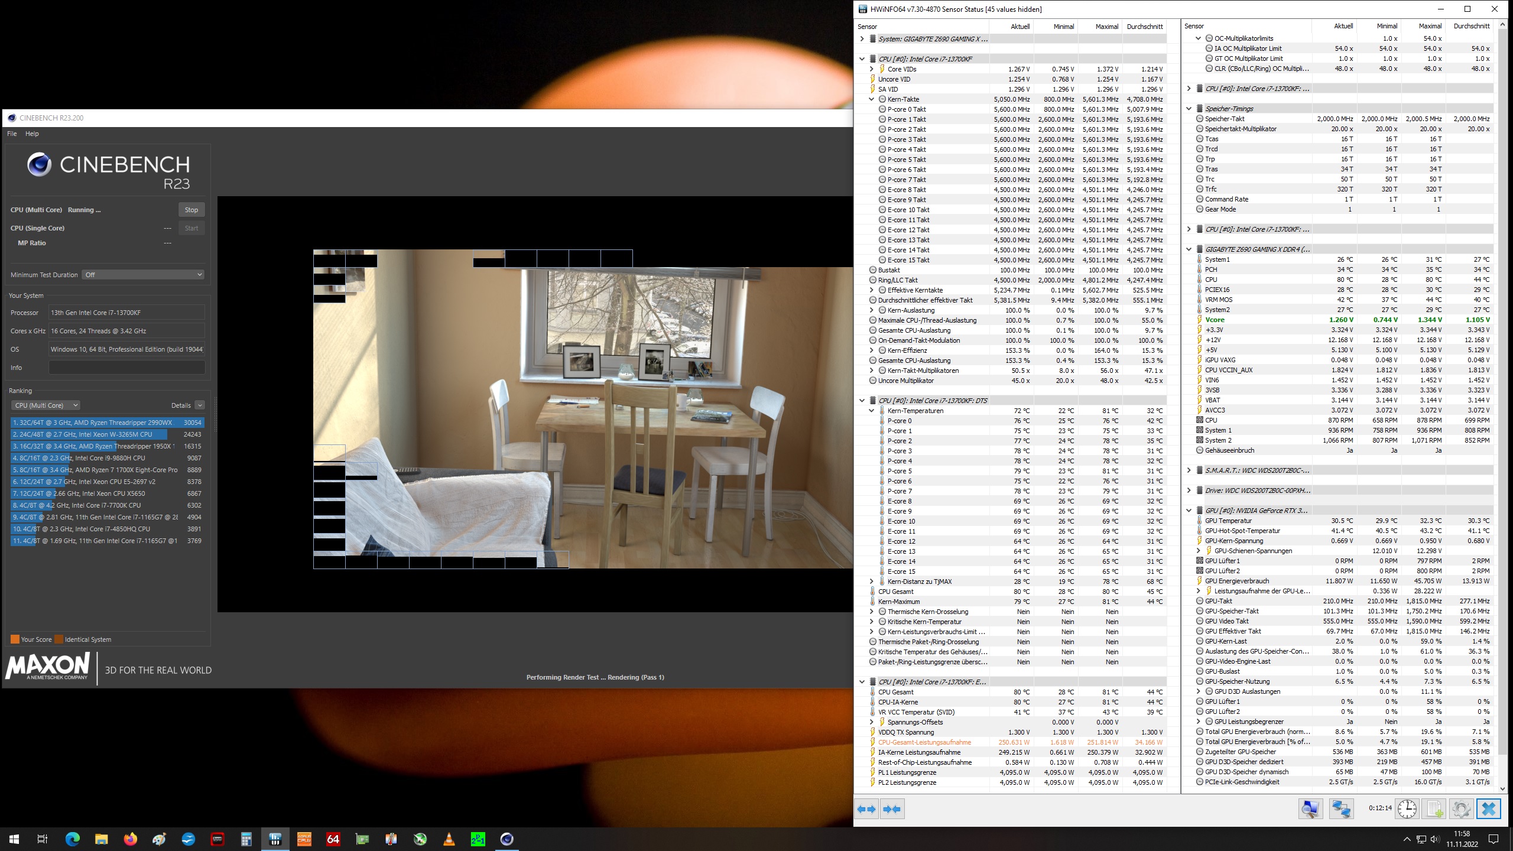This screenshot has height=851, width=1513.
Task: Click the Info text field in Cinebench
Action: coord(126,368)
